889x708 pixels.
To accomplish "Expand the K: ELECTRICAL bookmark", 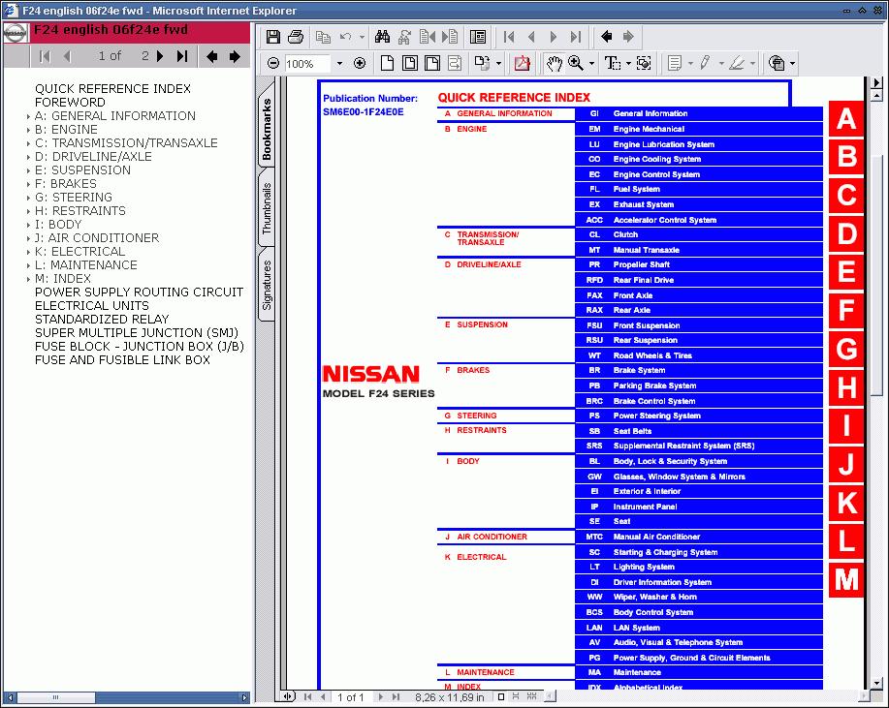I will point(28,252).
